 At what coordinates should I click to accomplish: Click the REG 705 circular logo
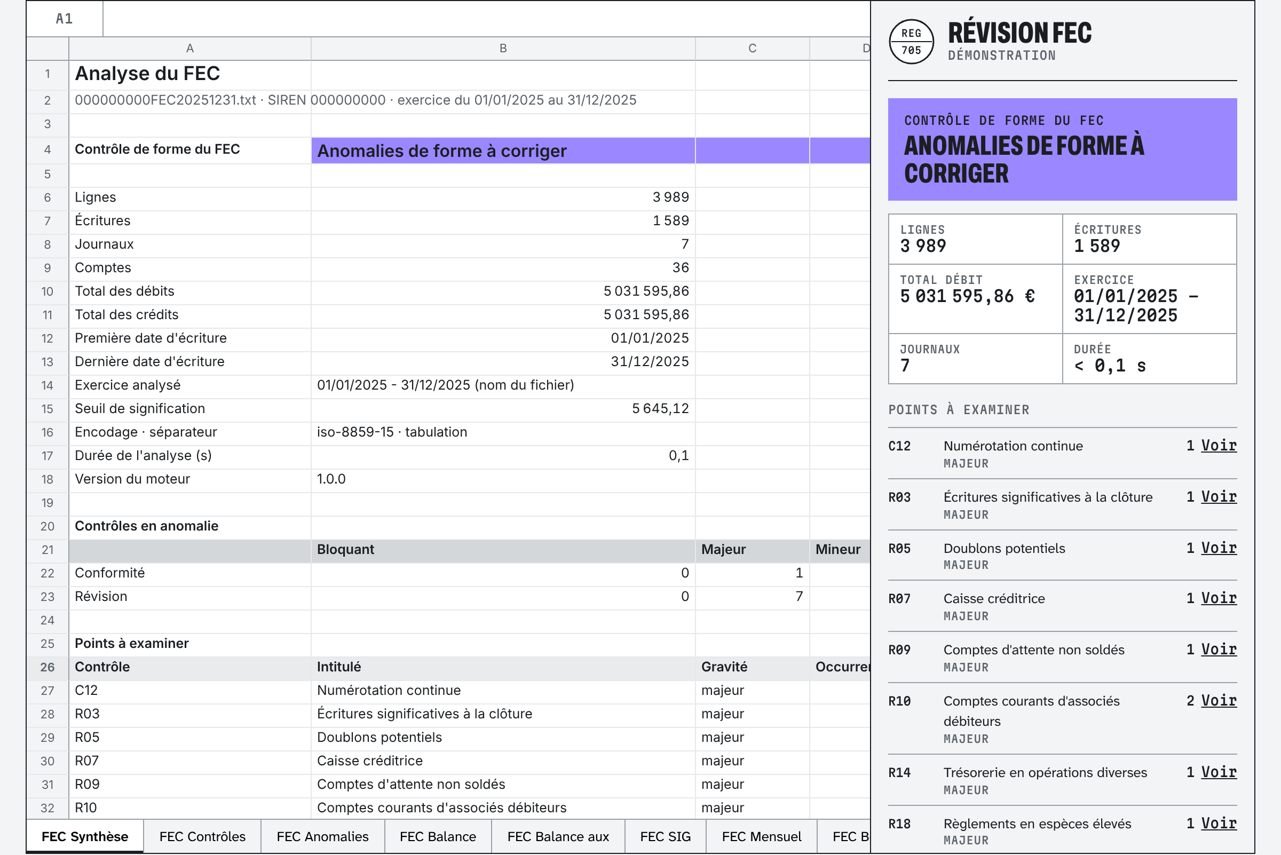pyautogui.click(x=911, y=42)
